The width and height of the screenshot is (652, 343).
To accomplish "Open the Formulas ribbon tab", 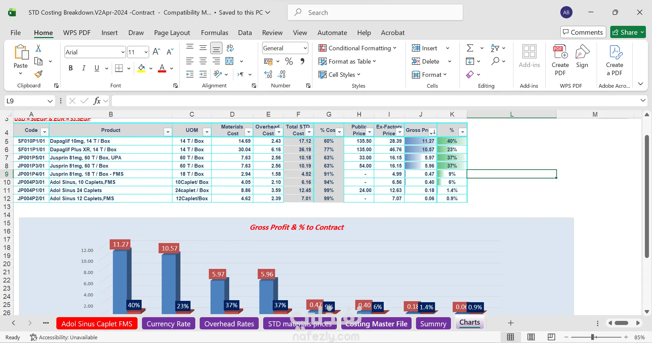I will tap(215, 33).
